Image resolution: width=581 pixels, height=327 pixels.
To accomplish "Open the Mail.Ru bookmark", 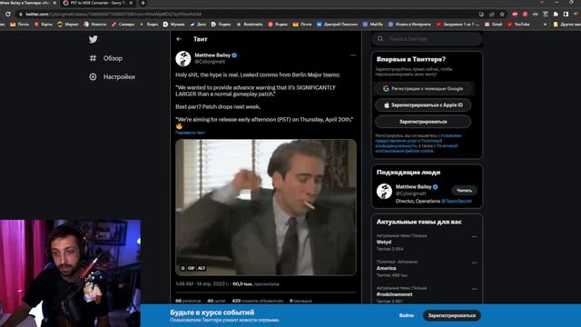I will pyautogui.click(x=373, y=25).
